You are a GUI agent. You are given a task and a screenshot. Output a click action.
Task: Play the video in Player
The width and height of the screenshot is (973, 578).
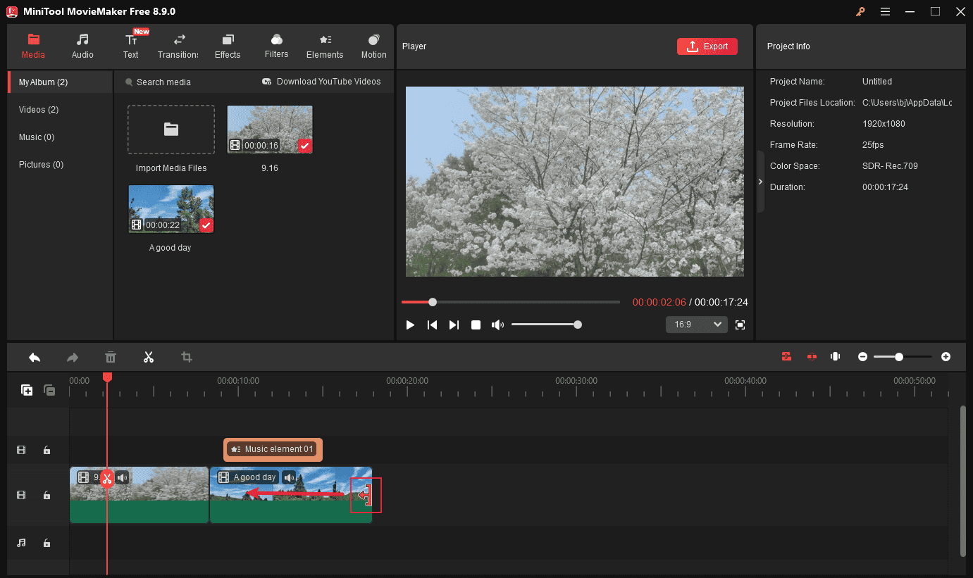click(x=410, y=325)
